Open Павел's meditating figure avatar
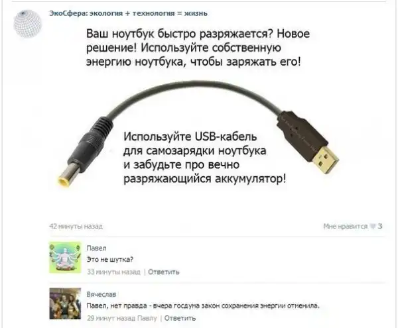398x328 pixels. point(65,257)
